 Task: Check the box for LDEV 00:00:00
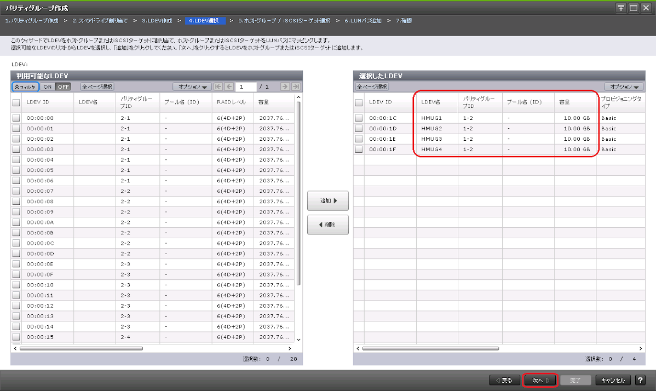coord(16,118)
